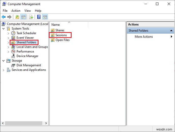Select the Event Viewer tree label

(25, 38)
